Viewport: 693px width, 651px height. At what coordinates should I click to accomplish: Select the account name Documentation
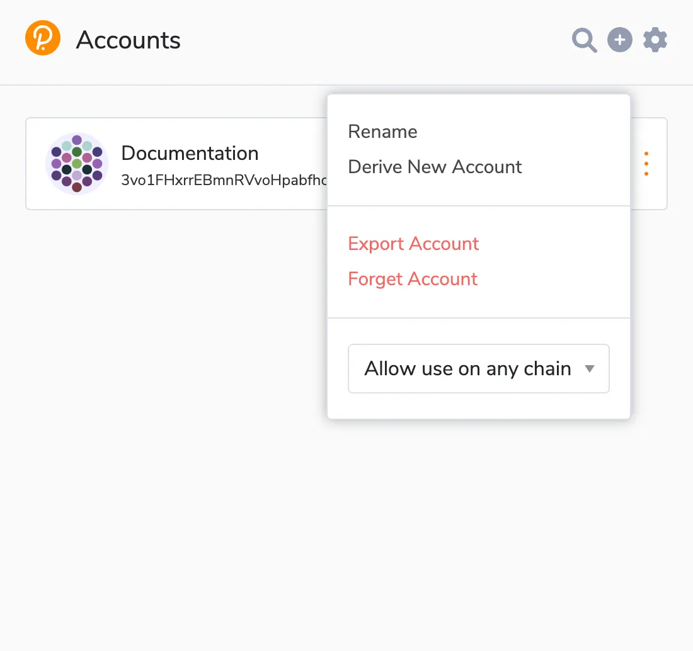[x=190, y=153]
